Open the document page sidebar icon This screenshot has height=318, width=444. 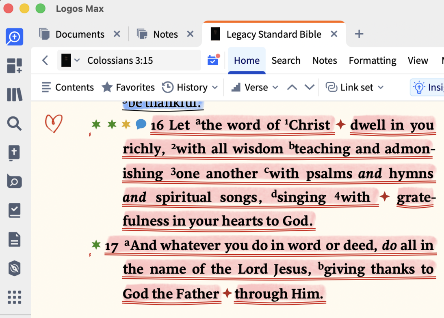14,239
